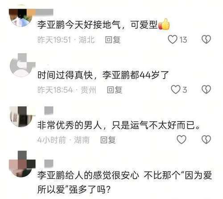Open the blurred username of fourth commenter
The image size is (223, 199).
[x=49, y=163]
